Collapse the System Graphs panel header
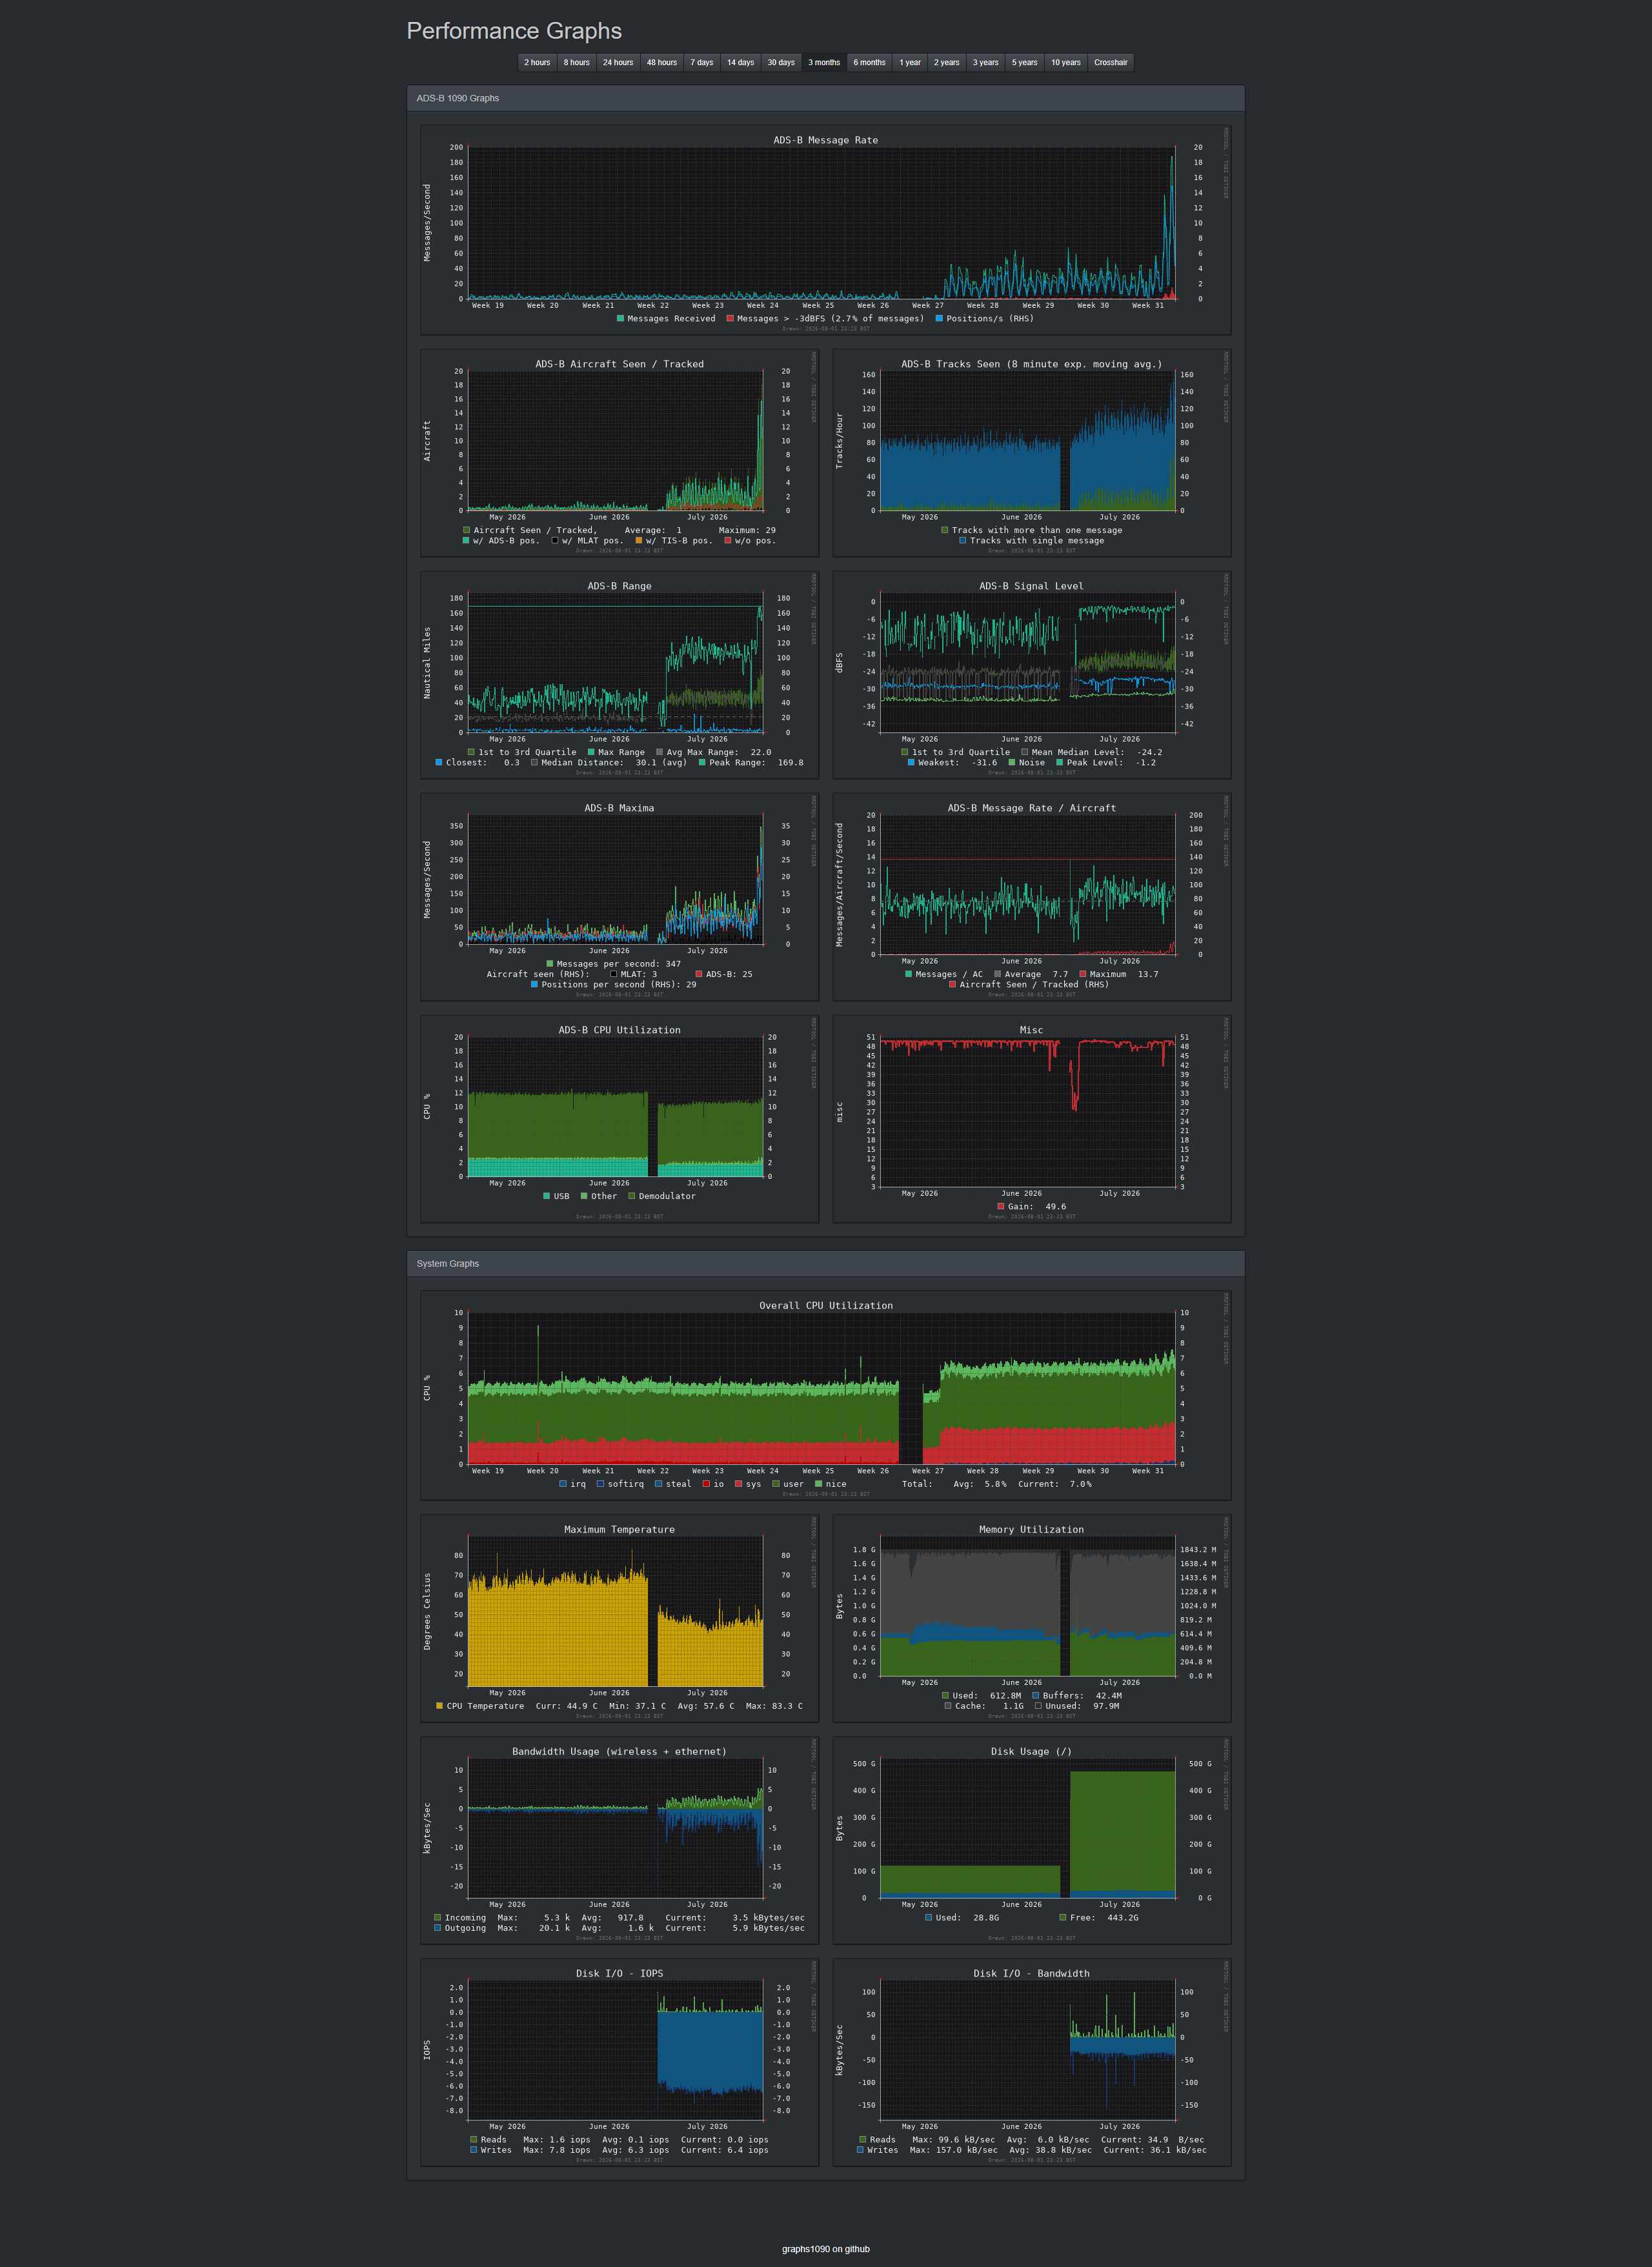Viewport: 1652px width, 2267px height. [826, 1263]
